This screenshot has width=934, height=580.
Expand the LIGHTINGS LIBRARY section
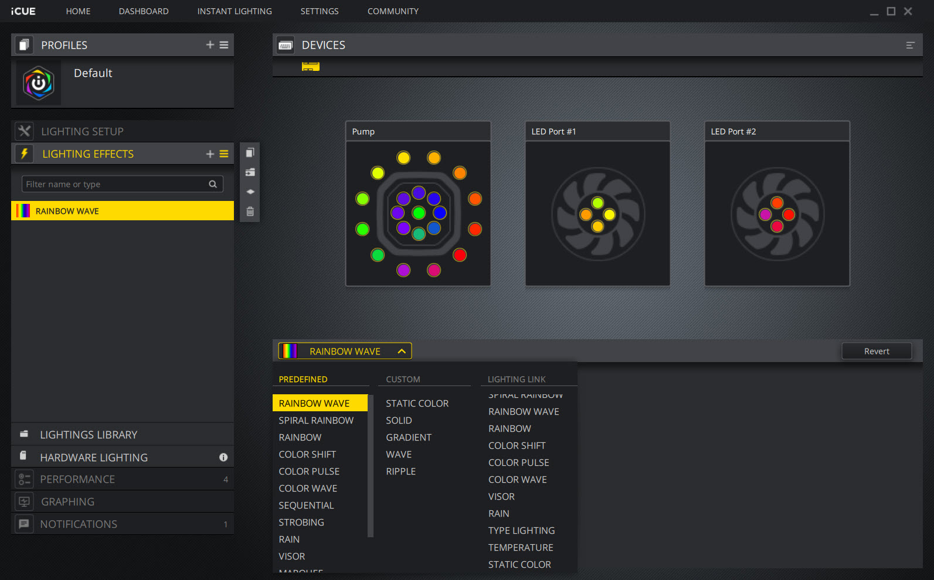[123, 434]
